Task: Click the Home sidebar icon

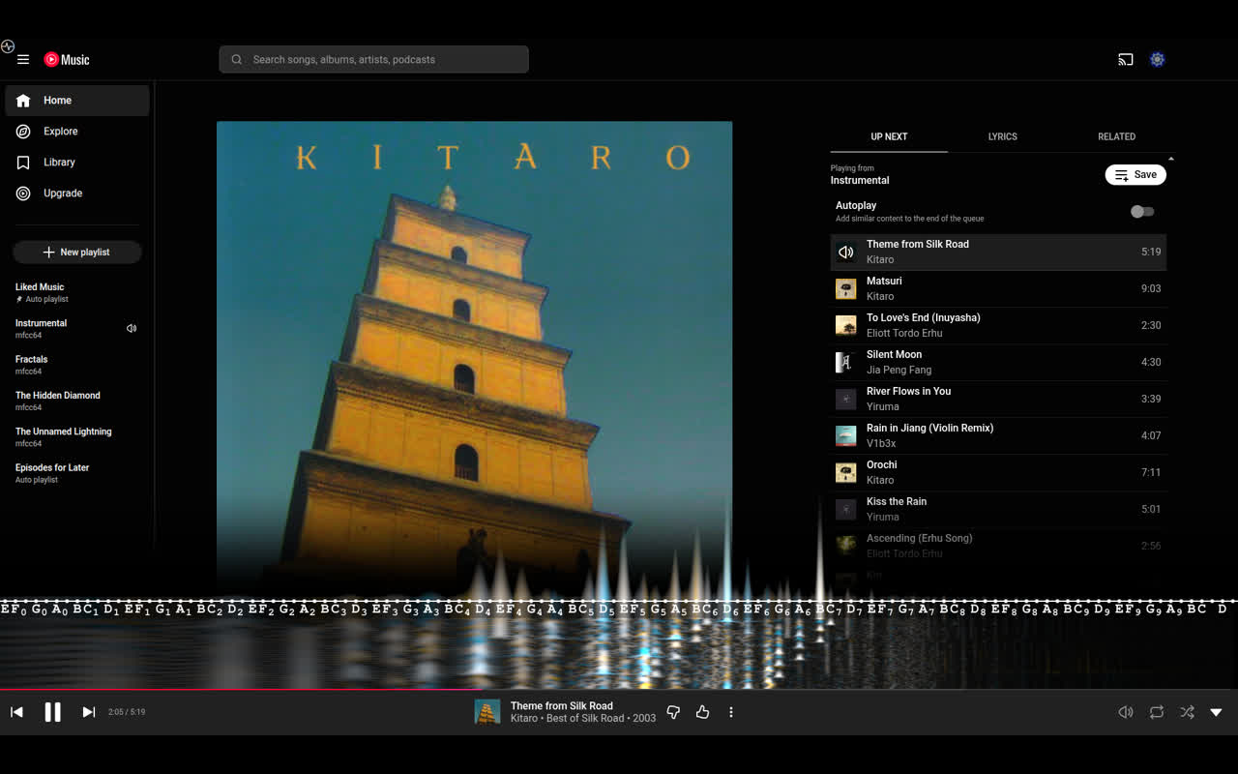Action: 23,101
